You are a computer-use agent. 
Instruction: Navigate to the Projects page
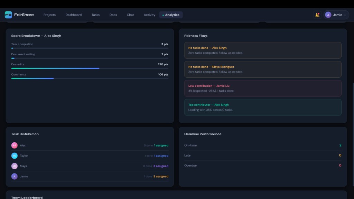49,15
